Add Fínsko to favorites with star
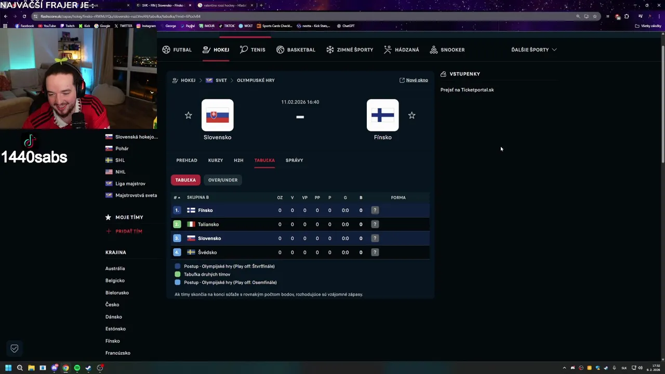The width and height of the screenshot is (665, 374). point(412,115)
